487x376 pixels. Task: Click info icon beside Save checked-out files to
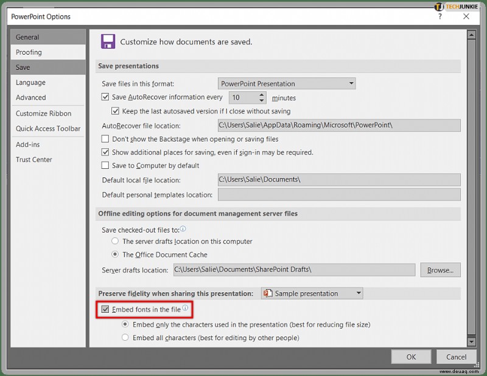tap(183, 229)
